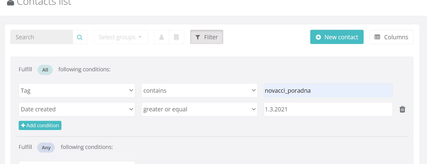Viewport: 427px width, 164px height.
Task: Create a New contact
Action: pyautogui.click(x=337, y=37)
